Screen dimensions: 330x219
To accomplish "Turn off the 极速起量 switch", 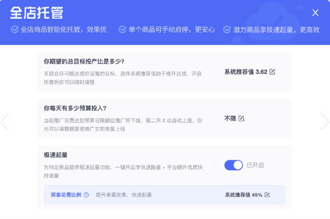I will [x=233, y=165].
